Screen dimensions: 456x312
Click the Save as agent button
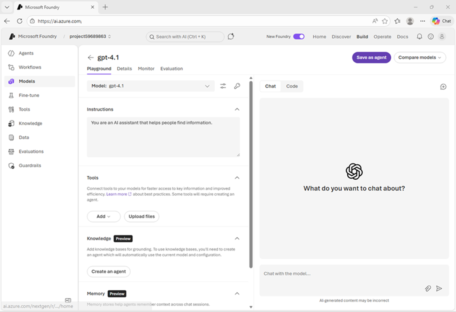pos(371,57)
